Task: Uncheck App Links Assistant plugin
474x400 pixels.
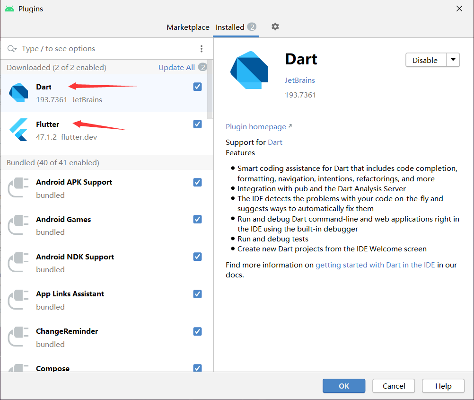Action: pyautogui.click(x=197, y=294)
